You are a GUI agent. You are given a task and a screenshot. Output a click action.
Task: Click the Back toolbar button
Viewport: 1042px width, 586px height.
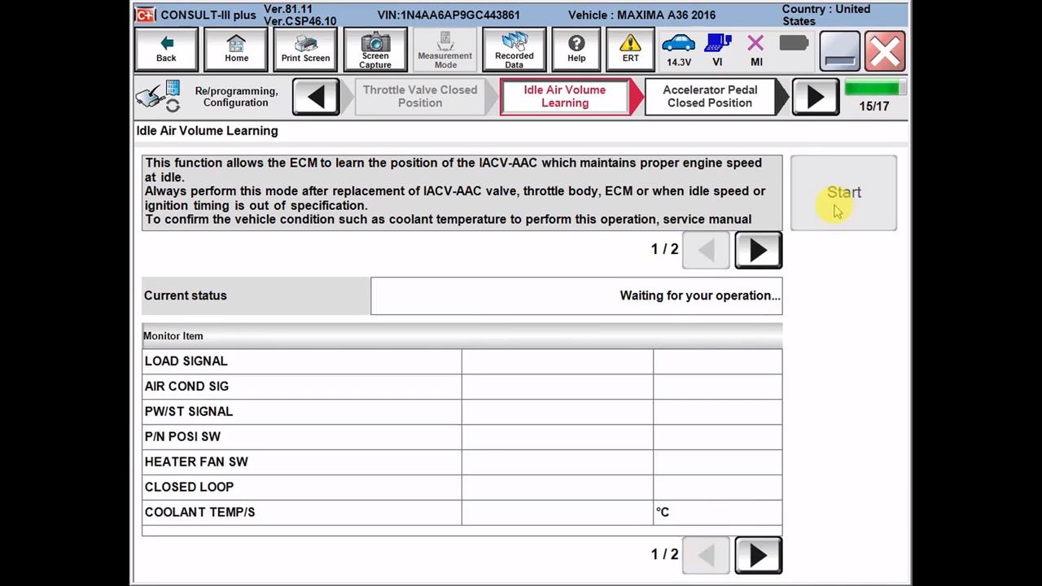click(x=166, y=50)
